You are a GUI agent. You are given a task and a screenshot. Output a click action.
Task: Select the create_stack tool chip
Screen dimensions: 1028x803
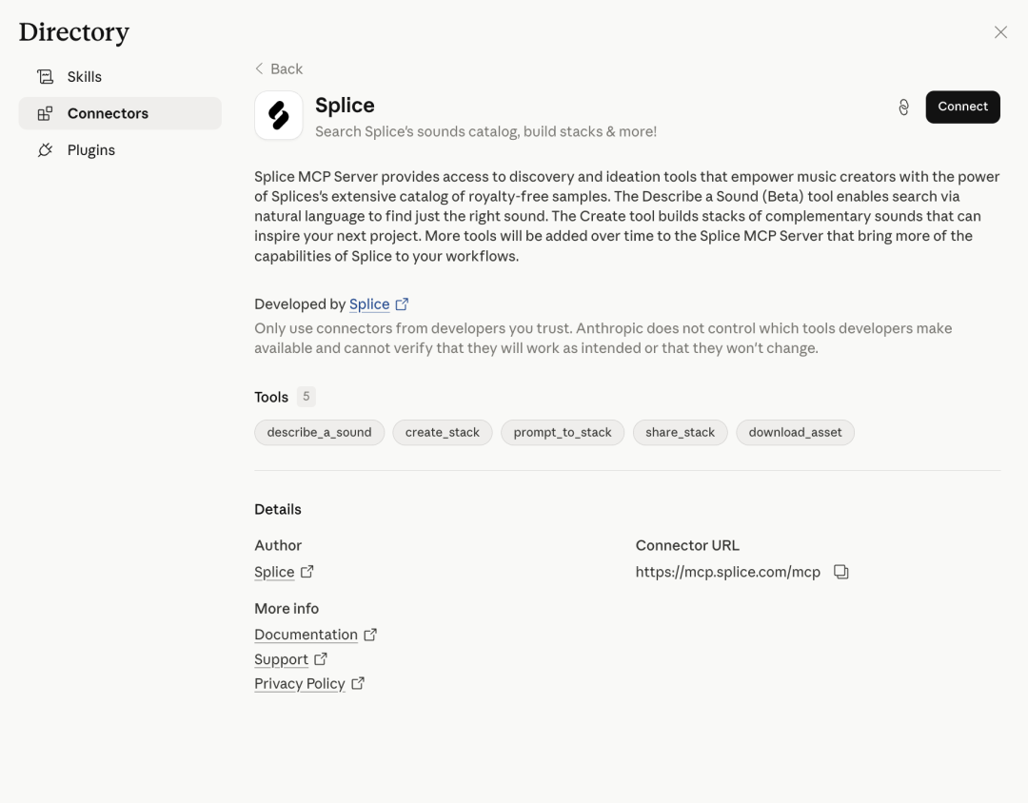tap(443, 432)
